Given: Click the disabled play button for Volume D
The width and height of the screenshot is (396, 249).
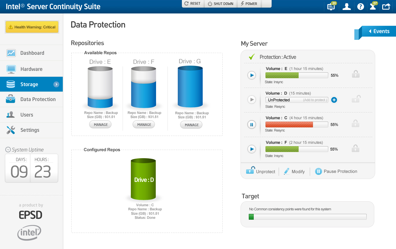Looking at the screenshot, I should tap(251, 100).
